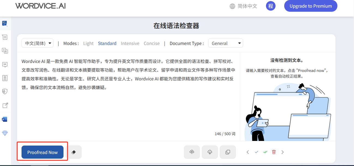354x166 pixels.
Task: Open the chat quote sidebar icon
Action: pos(5,65)
